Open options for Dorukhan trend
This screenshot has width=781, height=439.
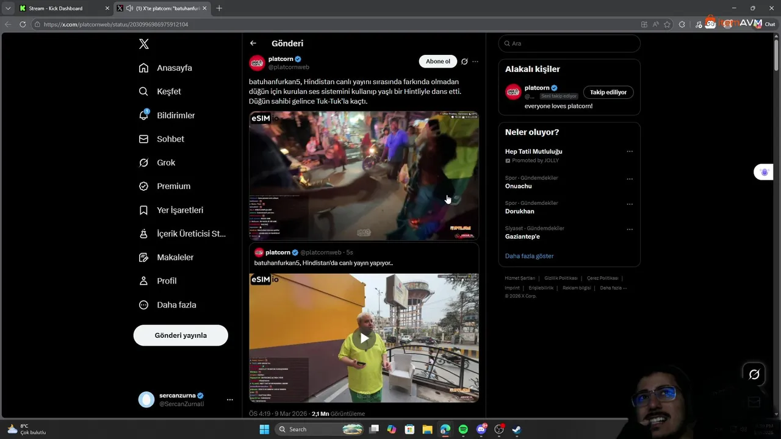(630, 204)
